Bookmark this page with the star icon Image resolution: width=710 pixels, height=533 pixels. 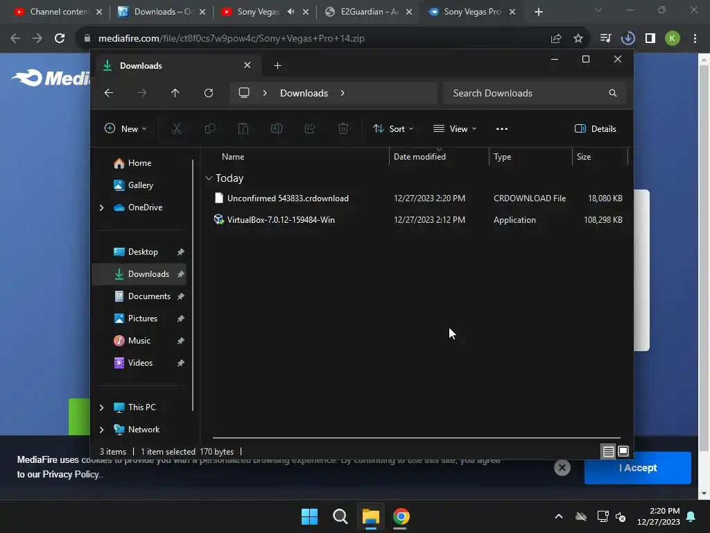click(578, 39)
